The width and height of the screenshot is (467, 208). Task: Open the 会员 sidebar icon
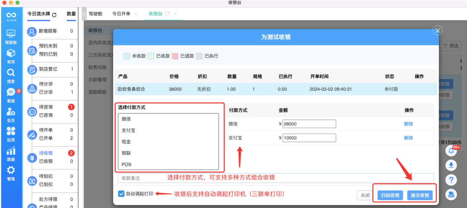pyautogui.click(x=11, y=112)
